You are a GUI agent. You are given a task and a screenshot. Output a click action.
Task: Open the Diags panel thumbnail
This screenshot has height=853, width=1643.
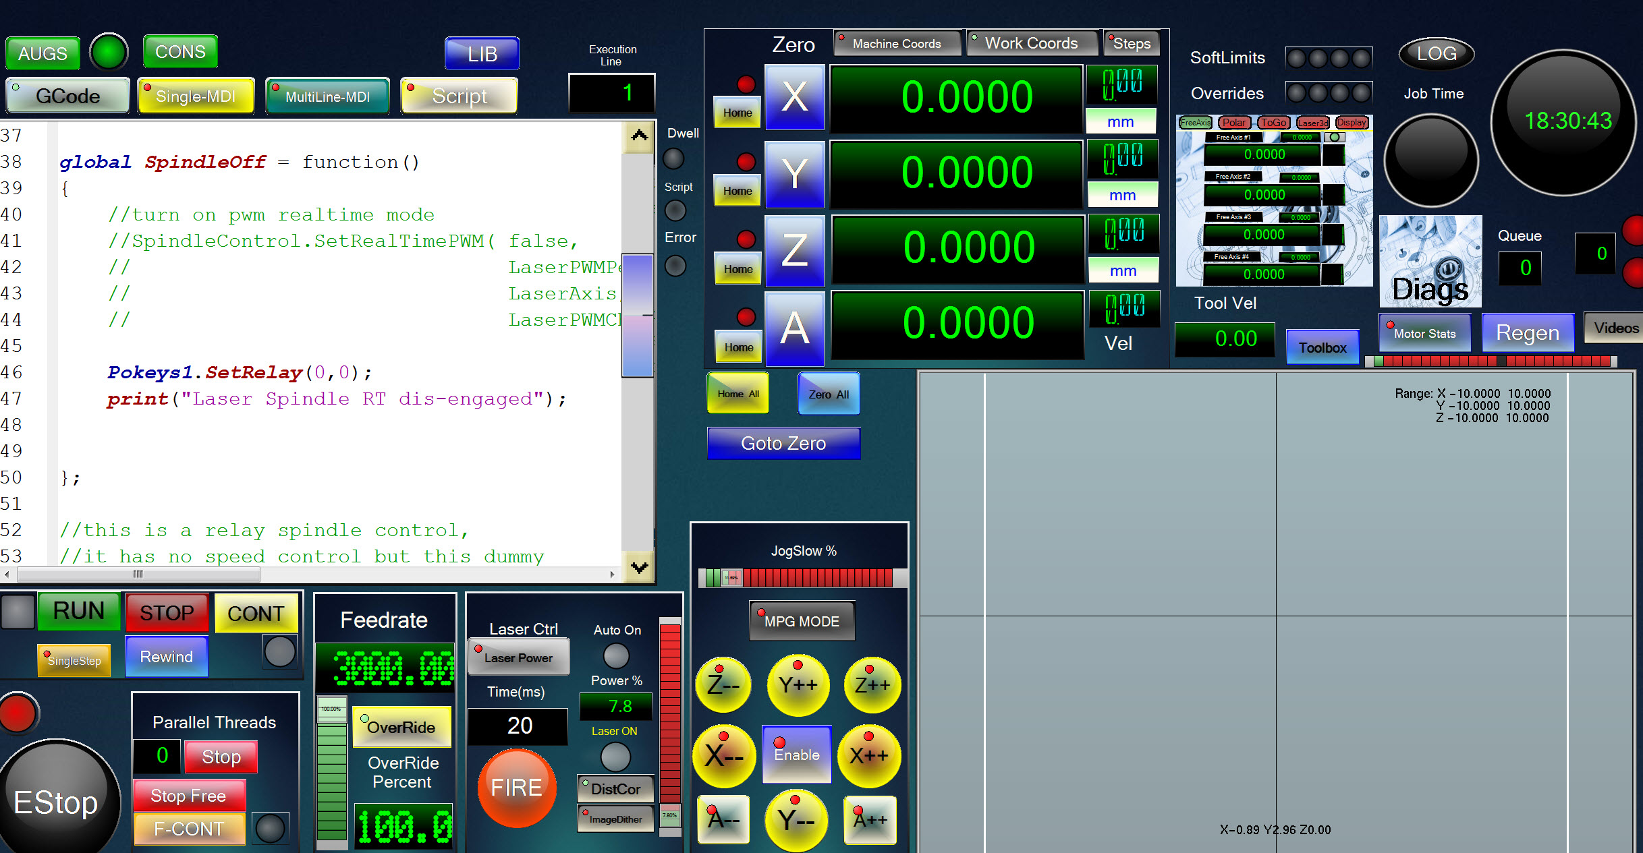click(1430, 262)
